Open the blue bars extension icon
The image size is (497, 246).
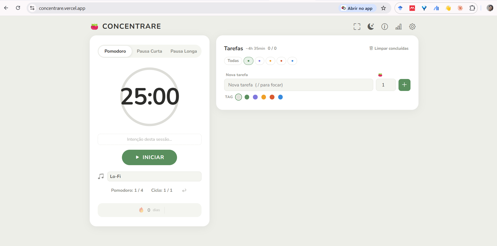pyautogui.click(x=436, y=8)
